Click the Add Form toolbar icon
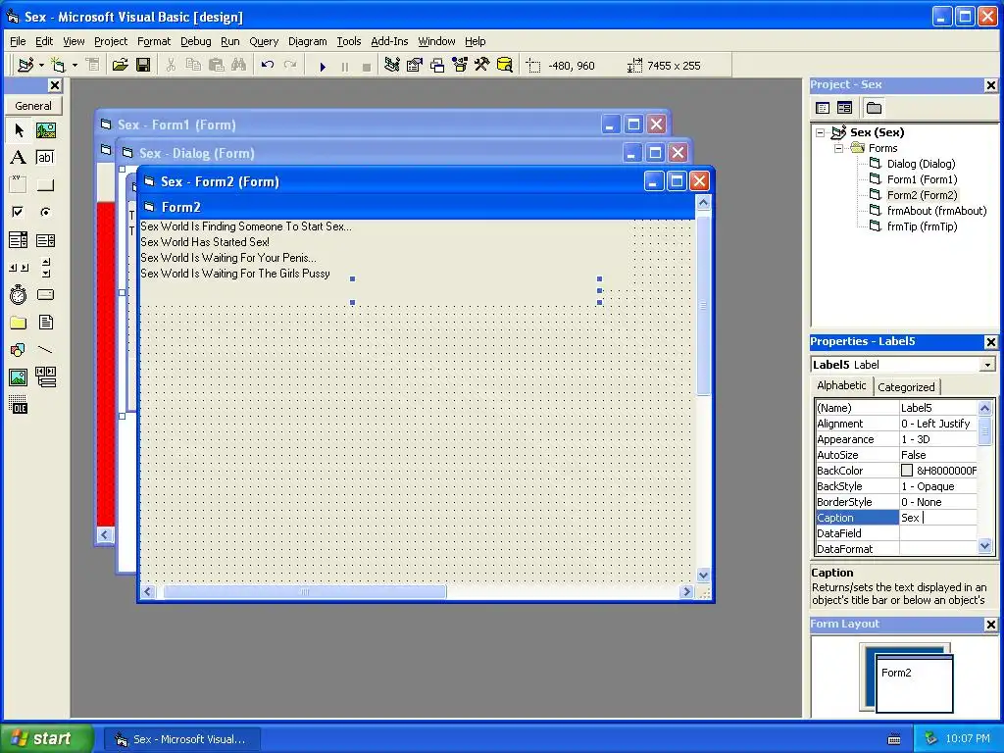 click(x=58, y=65)
